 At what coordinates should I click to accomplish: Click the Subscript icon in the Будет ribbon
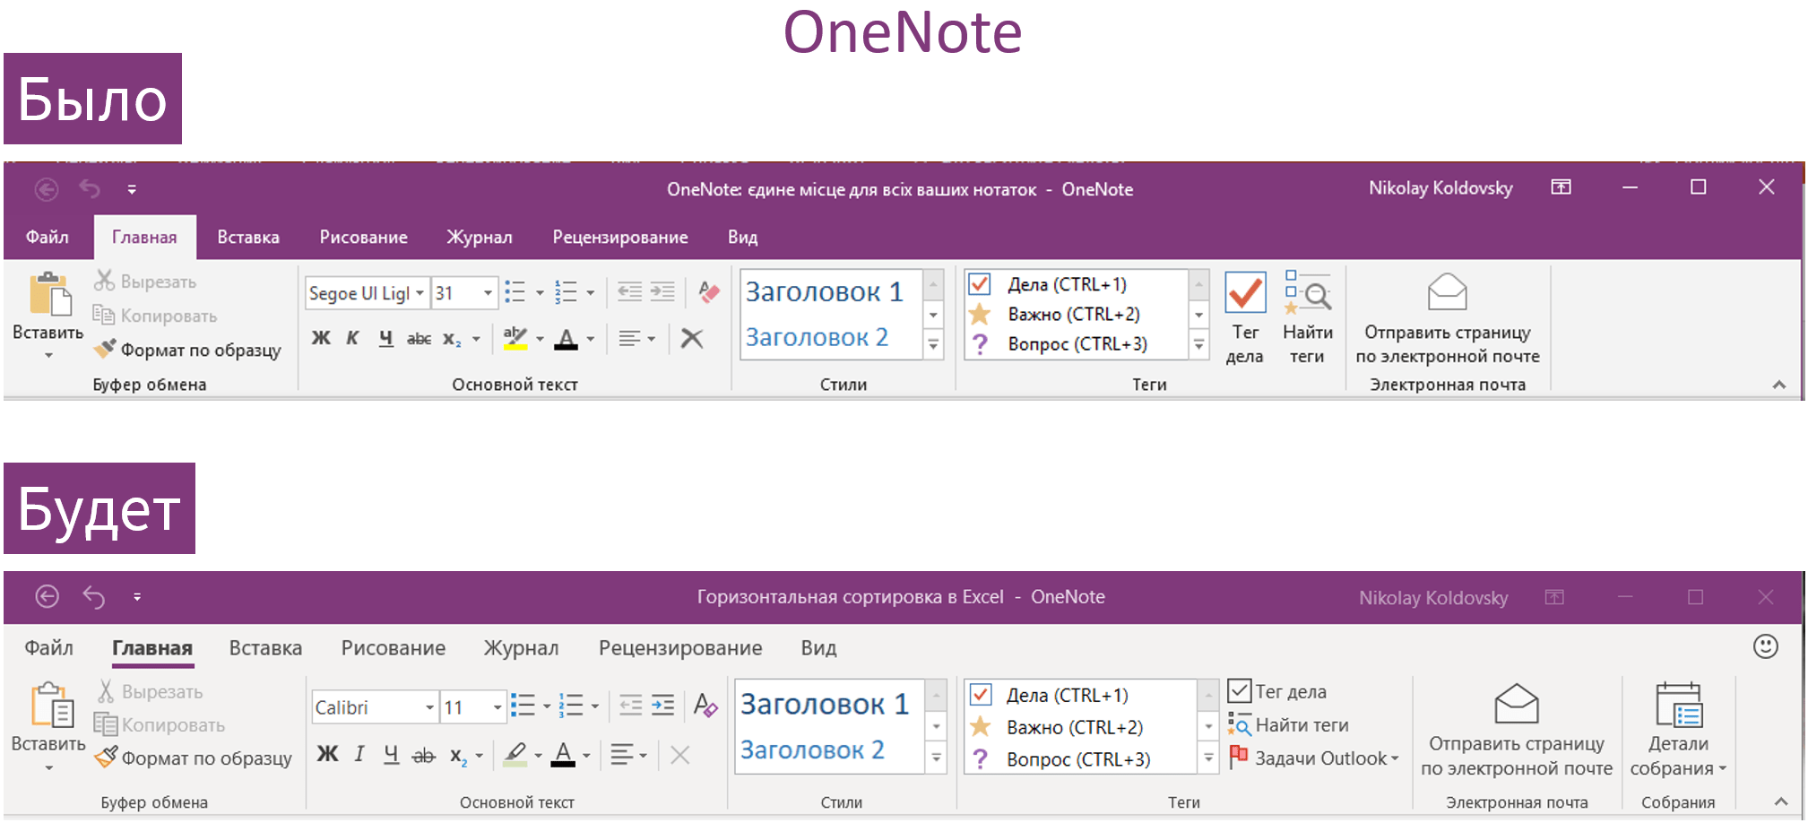pyautogui.click(x=459, y=756)
